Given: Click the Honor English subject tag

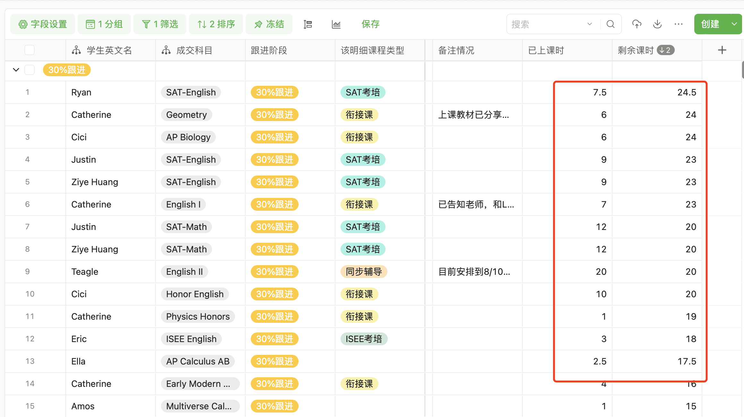Looking at the screenshot, I should pos(195,294).
